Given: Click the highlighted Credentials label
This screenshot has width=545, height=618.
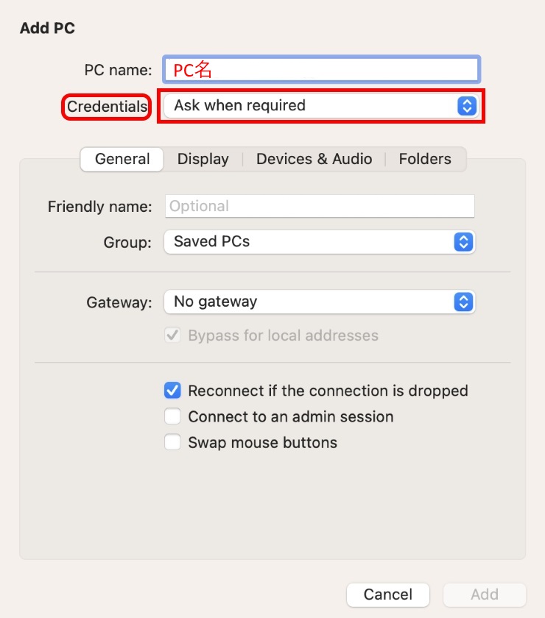Looking at the screenshot, I should (x=107, y=107).
